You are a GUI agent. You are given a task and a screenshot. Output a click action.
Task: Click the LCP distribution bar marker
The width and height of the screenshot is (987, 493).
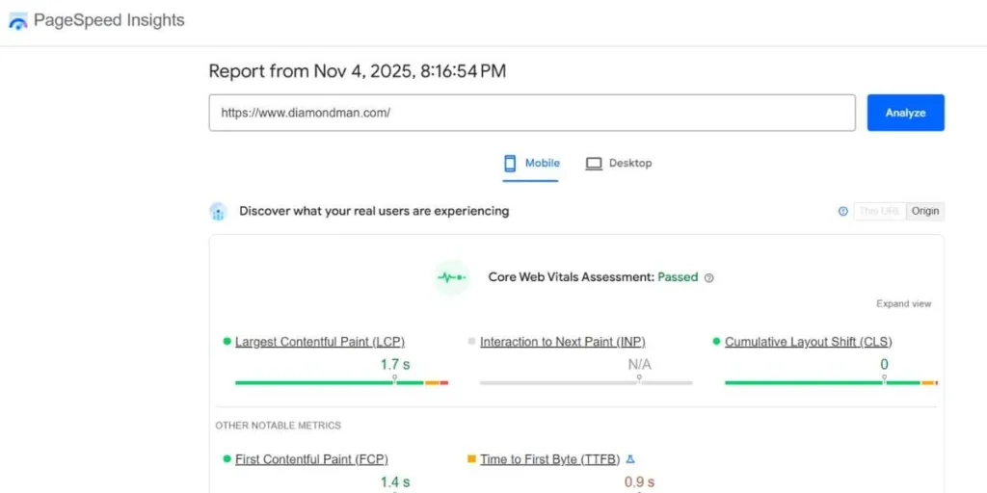394,380
